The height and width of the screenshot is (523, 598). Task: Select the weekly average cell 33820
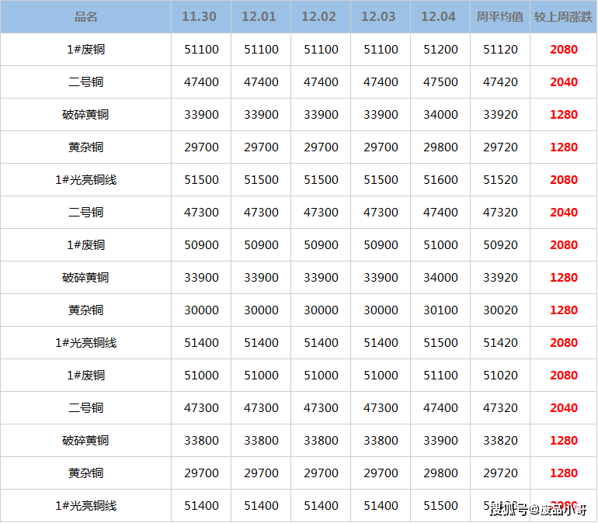[500, 440]
